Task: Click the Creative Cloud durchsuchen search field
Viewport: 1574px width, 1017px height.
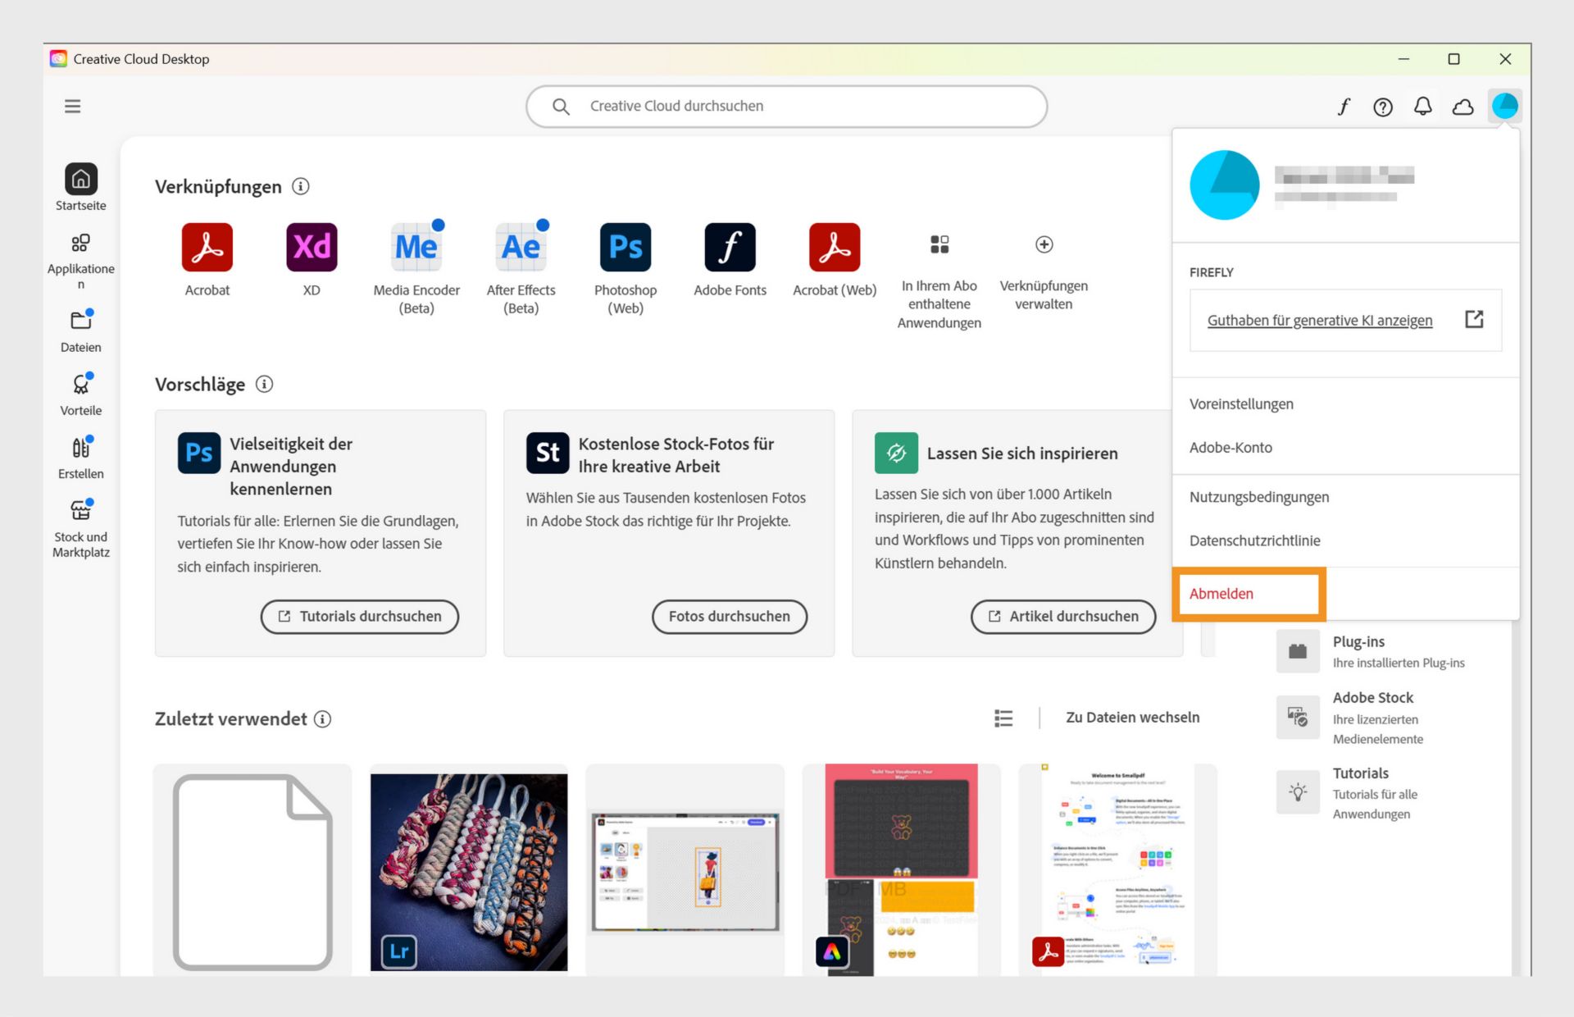Action: pos(787,106)
